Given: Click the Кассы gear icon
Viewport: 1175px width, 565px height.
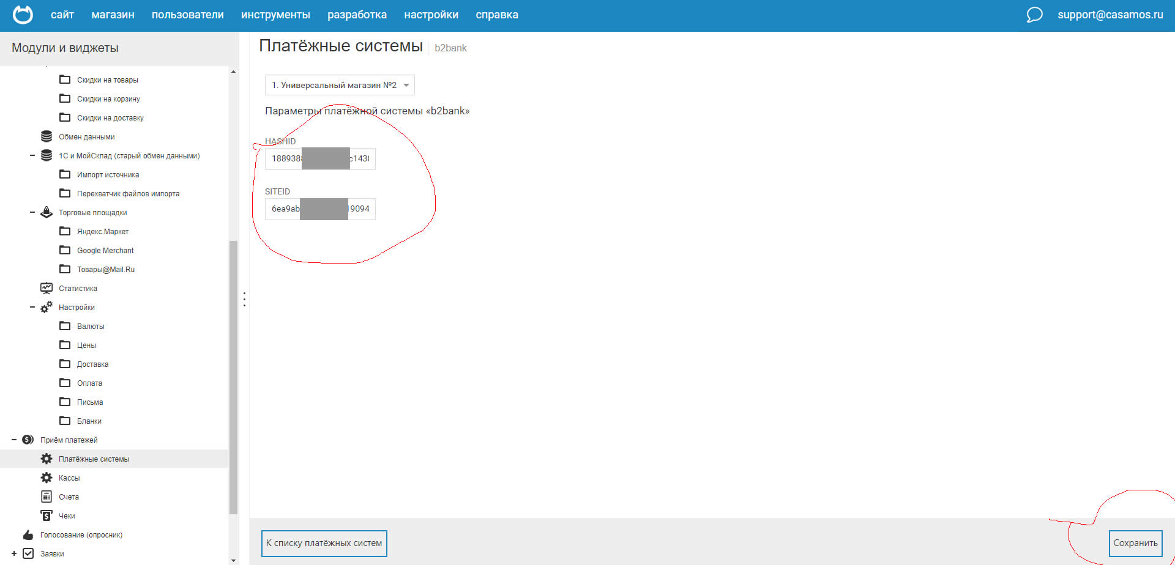Looking at the screenshot, I should tap(47, 478).
